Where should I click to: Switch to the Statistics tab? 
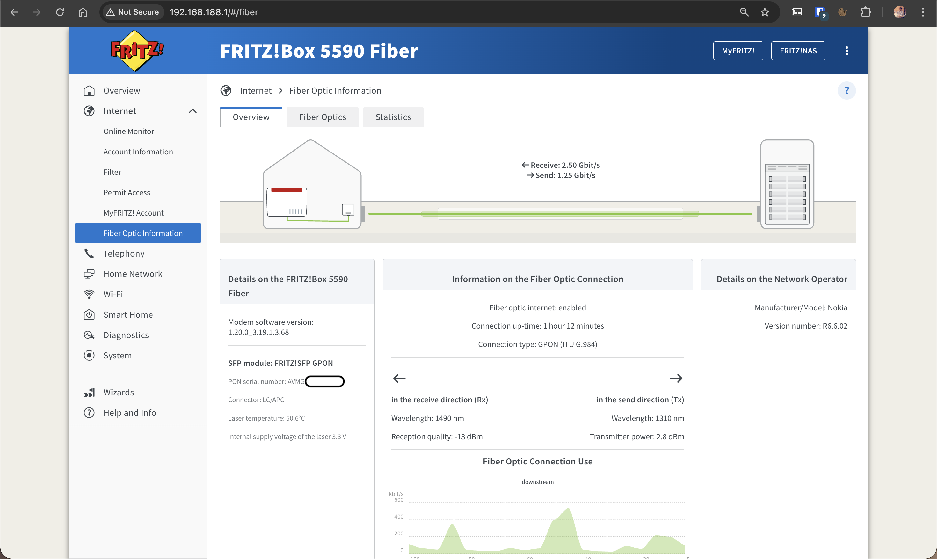pos(393,117)
